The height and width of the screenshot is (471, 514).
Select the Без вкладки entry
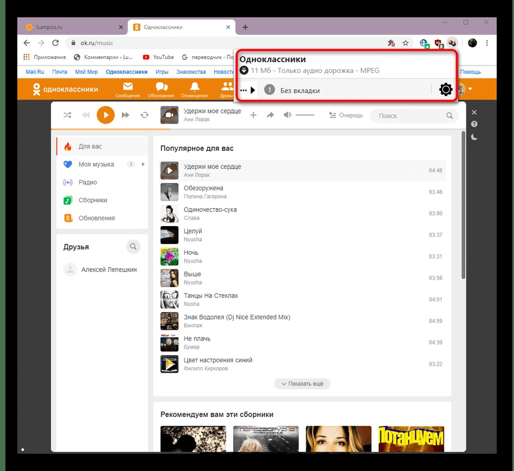300,91
